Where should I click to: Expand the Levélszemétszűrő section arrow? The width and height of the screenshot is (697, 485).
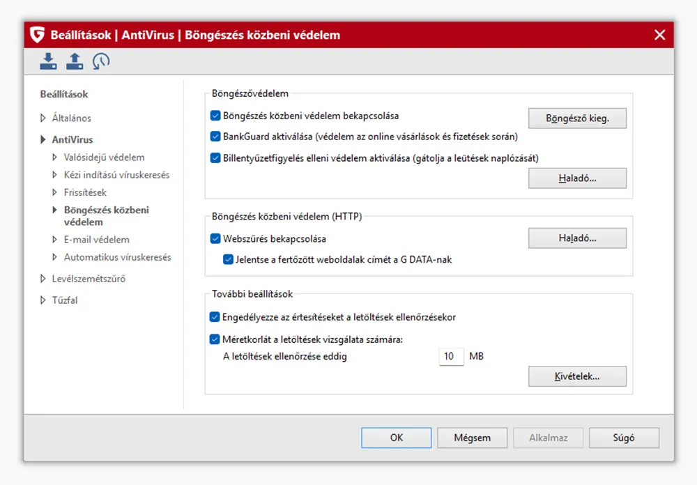(43, 279)
